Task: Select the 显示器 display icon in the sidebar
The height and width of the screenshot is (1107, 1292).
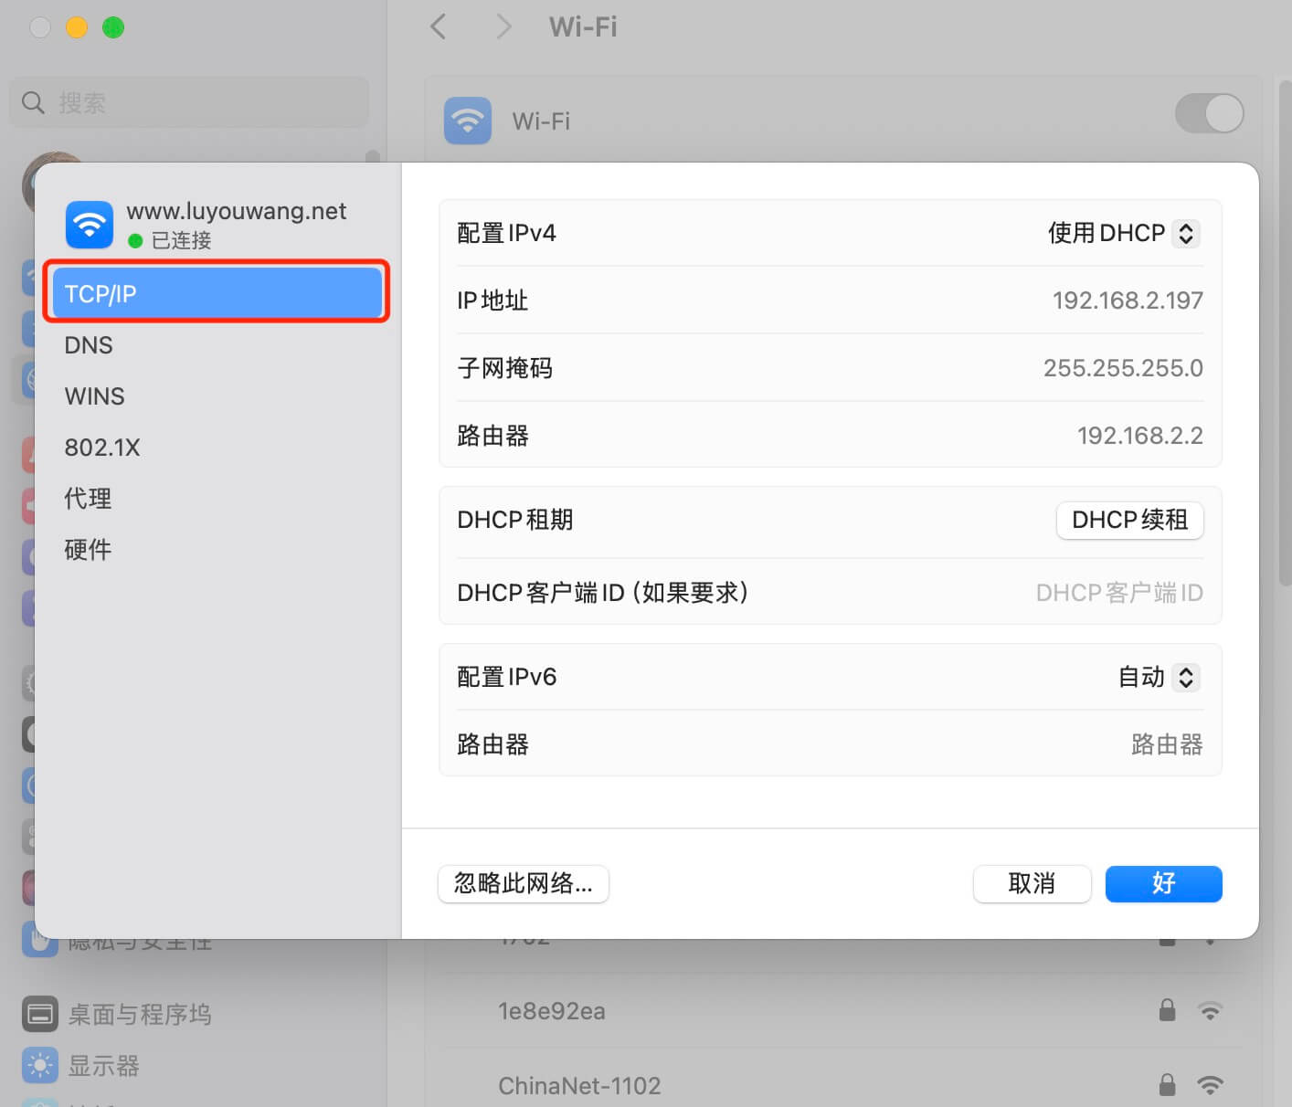Action: (38, 1064)
